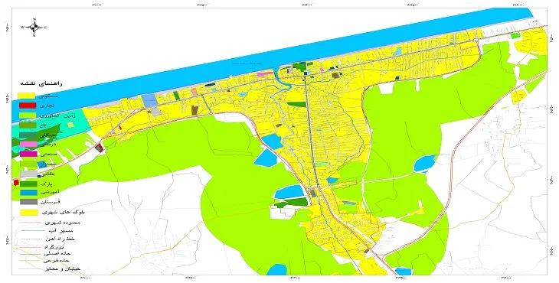Click the 'بزرگراه' legend label
The height and width of the screenshot is (283, 559).
[x=54, y=247]
